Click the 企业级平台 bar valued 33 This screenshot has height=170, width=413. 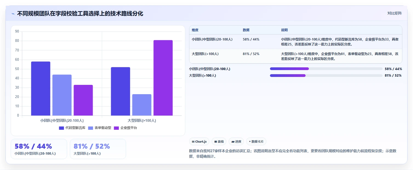tap(83, 100)
